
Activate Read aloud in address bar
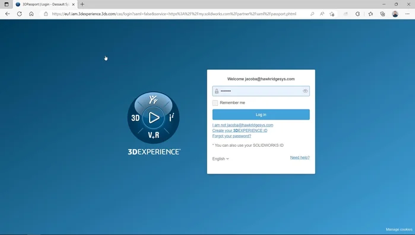[x=322, y=14]
